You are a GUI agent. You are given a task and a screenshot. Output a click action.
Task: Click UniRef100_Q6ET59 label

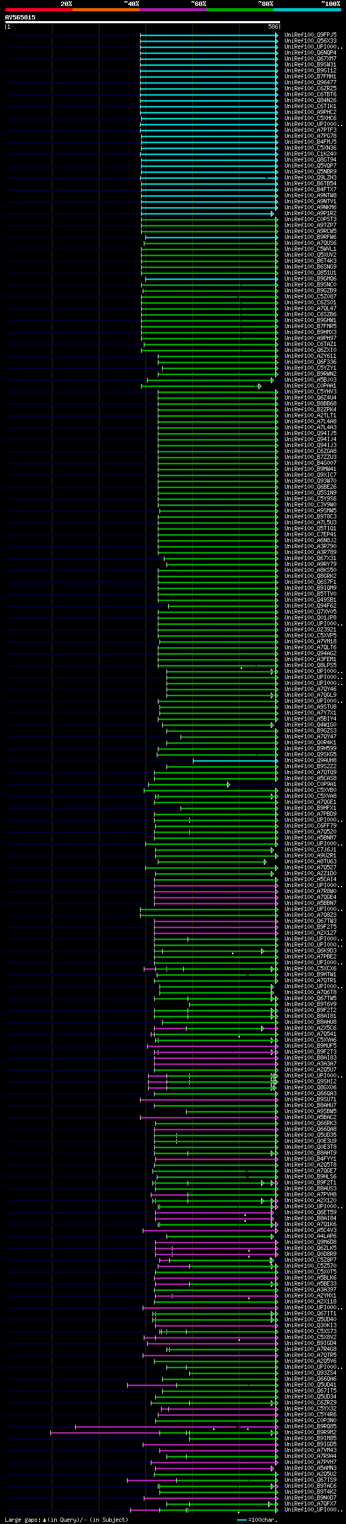click(x=310, y=1212)
